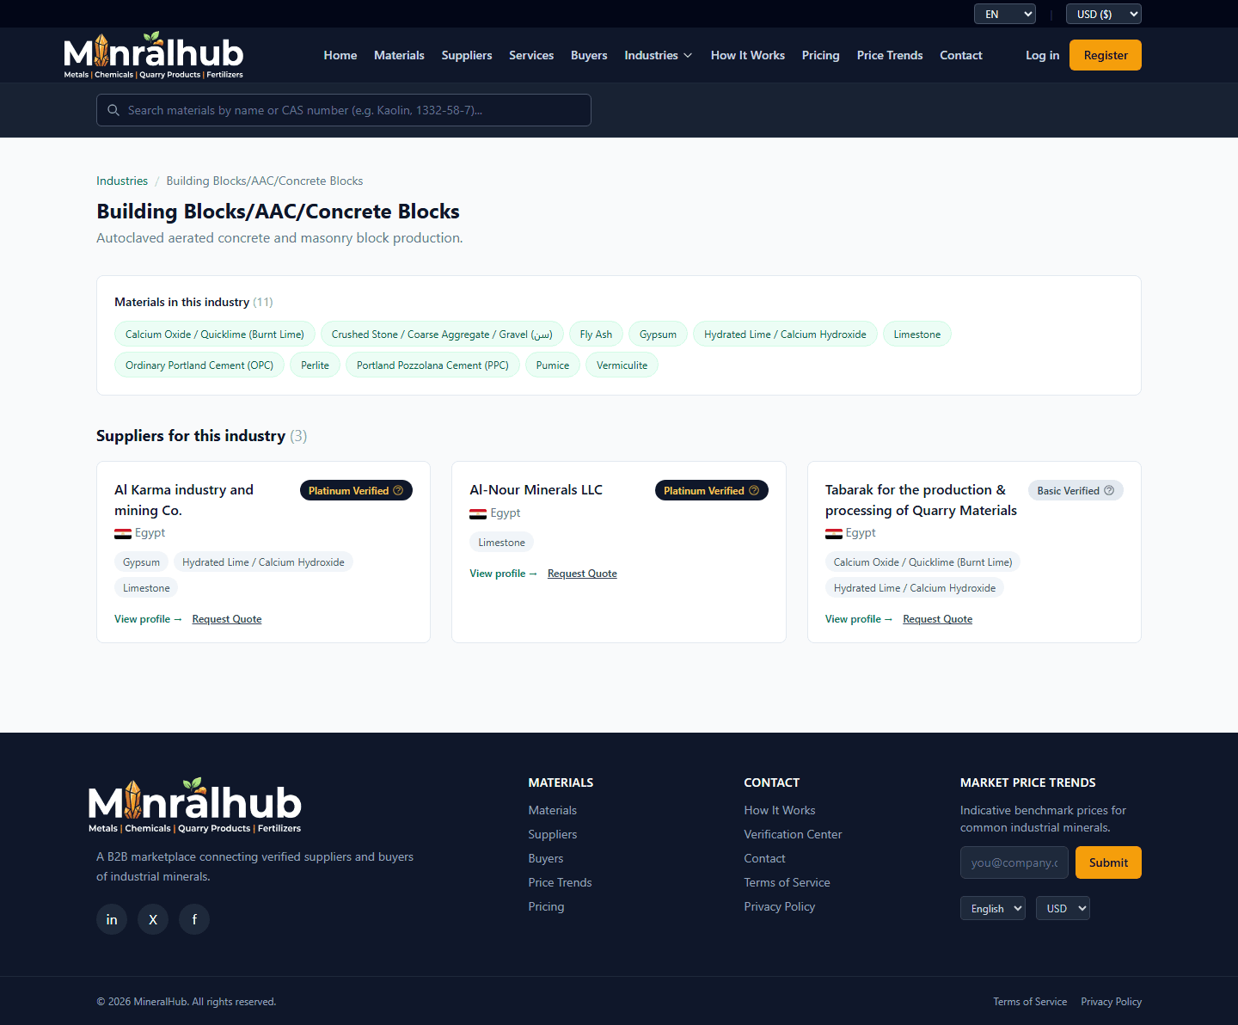
Task: View profile of Tabarak supplier
Action: [859, 619]
